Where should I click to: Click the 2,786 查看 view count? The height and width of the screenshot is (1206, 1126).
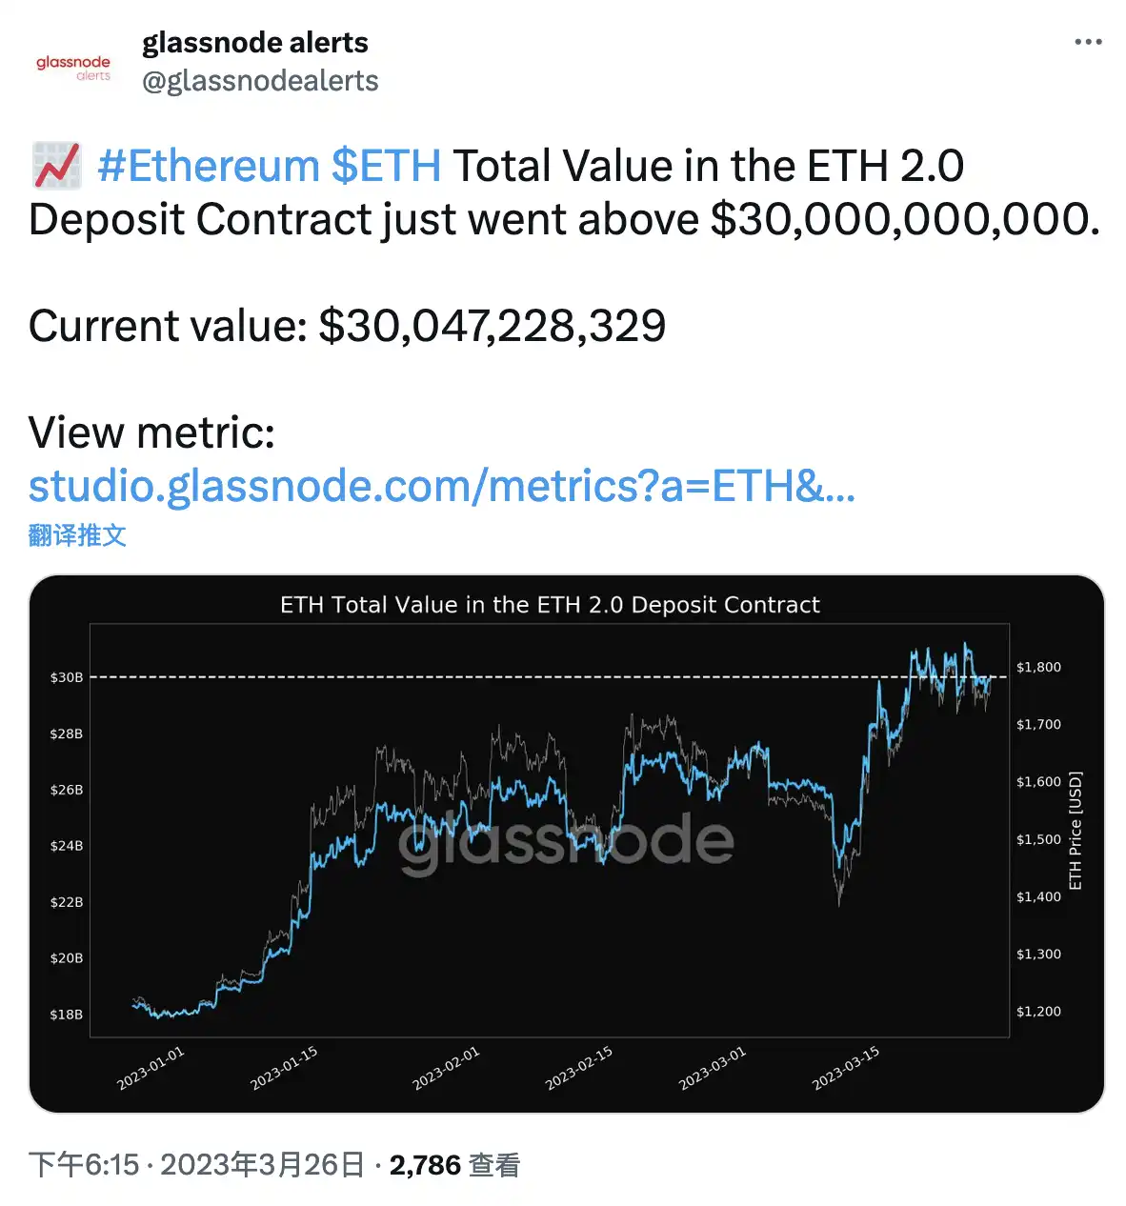coord(454,1165)
